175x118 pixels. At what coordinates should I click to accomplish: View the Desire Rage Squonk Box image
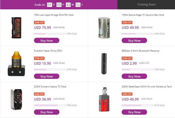104,28
